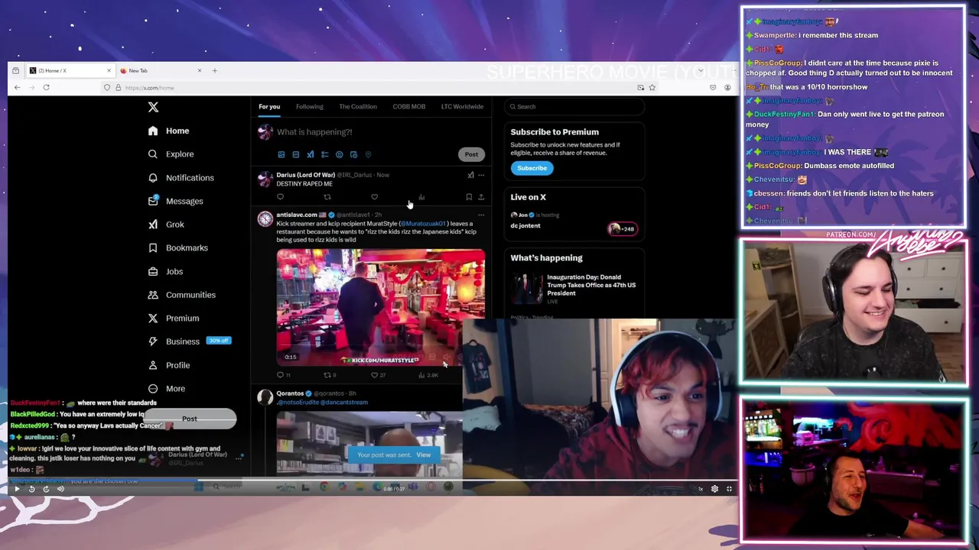
Task: Mute the outer video player volume
Action: click(60, 489)
